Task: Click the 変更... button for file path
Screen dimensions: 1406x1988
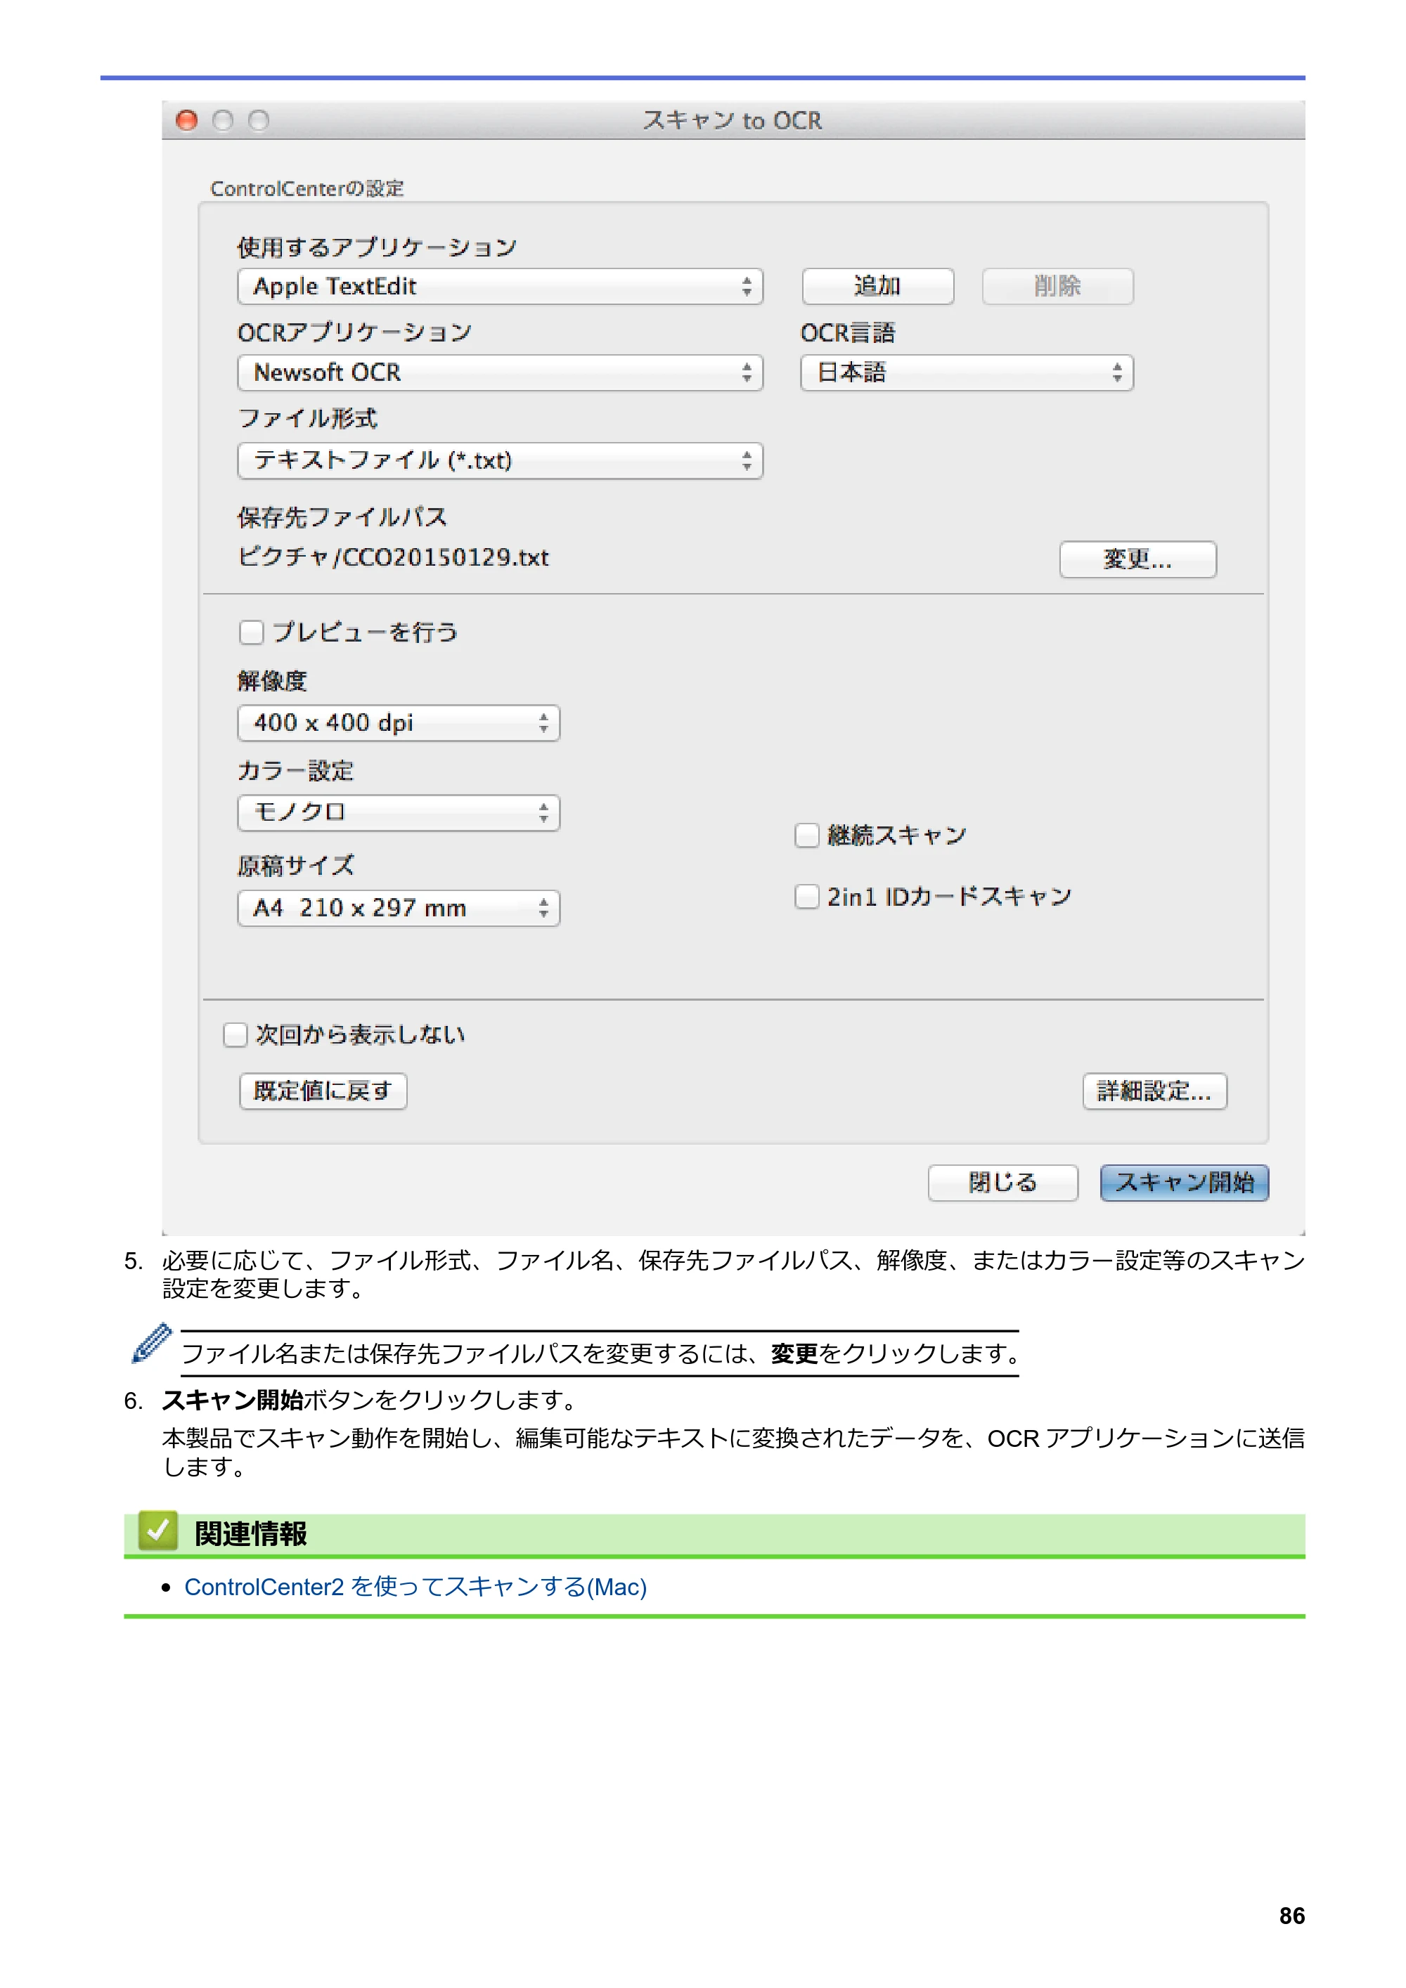Action: point(1137,559)
